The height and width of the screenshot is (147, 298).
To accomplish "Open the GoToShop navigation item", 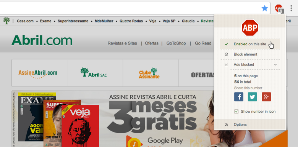I will 176,43.
